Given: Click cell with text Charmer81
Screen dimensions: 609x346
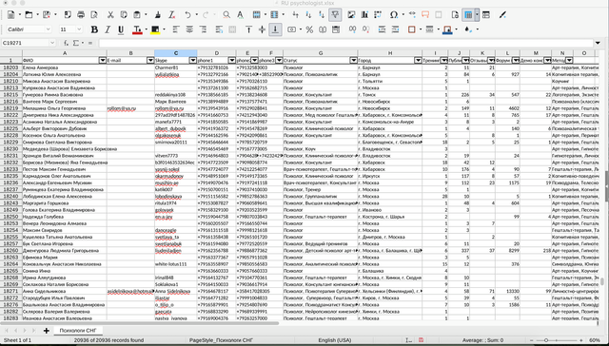Looking at the screenshot, I should 175,67.
